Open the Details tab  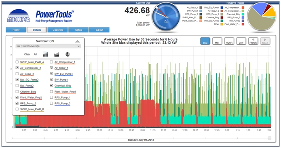(x=37, y=30)
